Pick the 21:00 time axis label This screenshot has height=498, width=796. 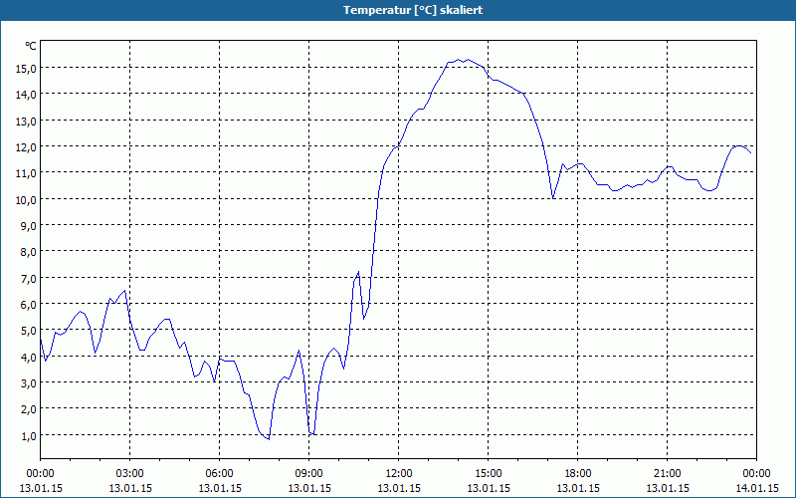coord(667,474)
